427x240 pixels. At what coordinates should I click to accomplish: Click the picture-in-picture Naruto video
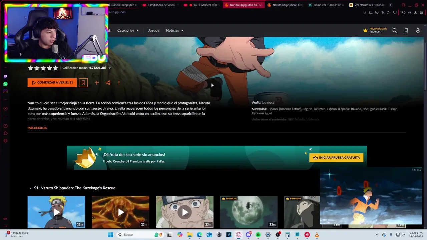[x=371, y=196]
